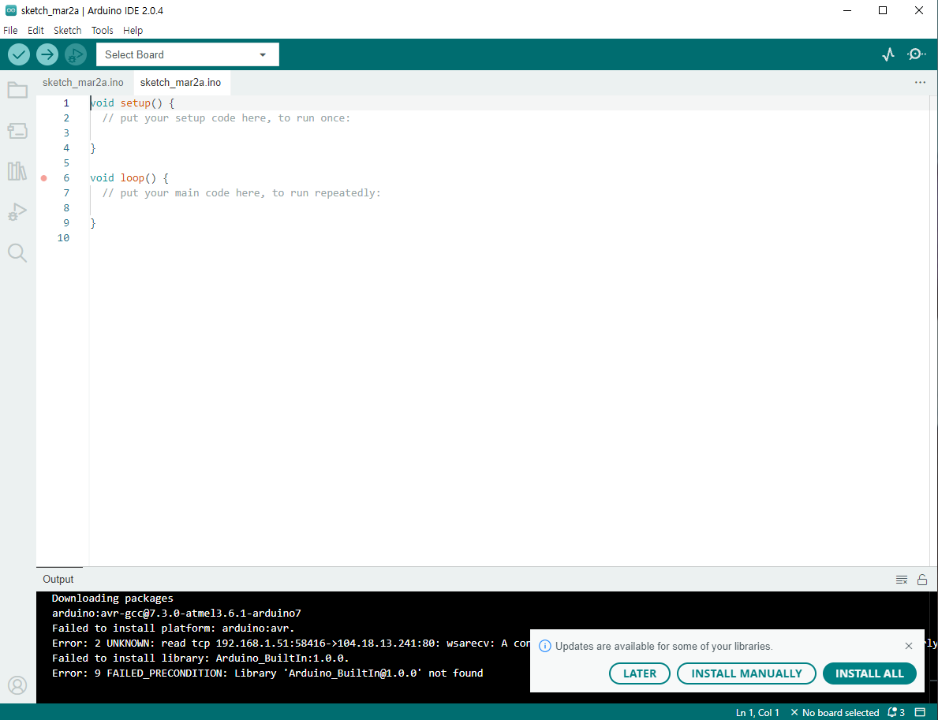Click the FAILED_PRECONDITION error line
The width and height of the screenshot is (938, 720).
tap(267, 673)
